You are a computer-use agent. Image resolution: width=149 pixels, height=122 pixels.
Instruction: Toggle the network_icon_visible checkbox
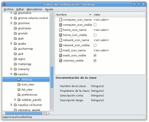[95, 45]
